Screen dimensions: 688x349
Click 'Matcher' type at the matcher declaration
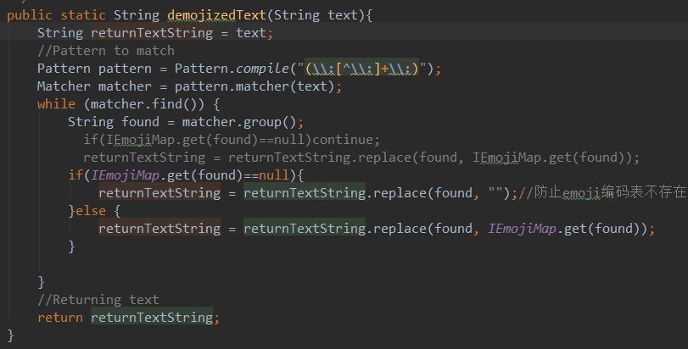click(64, 86)
